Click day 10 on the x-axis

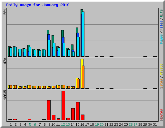(x=53, y=124)
